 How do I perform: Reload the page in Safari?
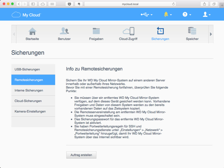point(173,4)
